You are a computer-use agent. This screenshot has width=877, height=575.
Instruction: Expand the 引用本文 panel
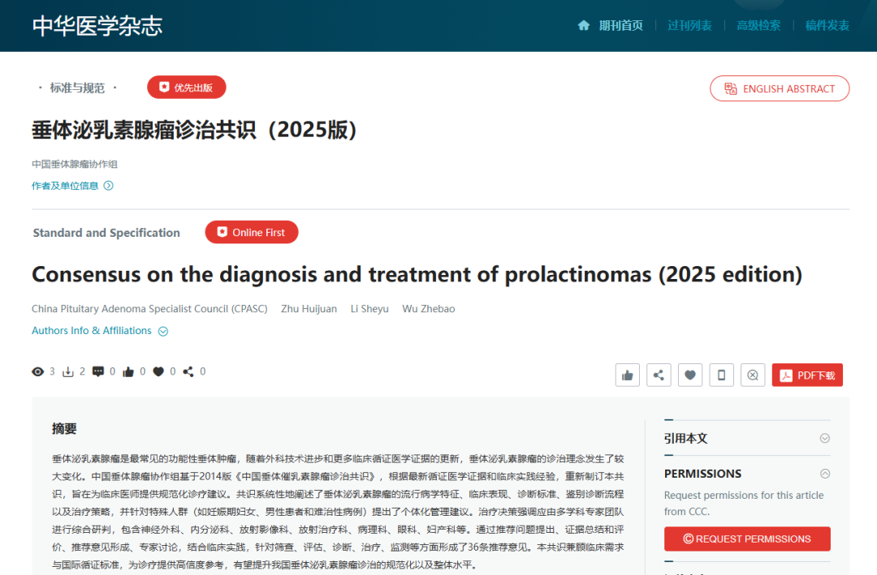[824, 438]
